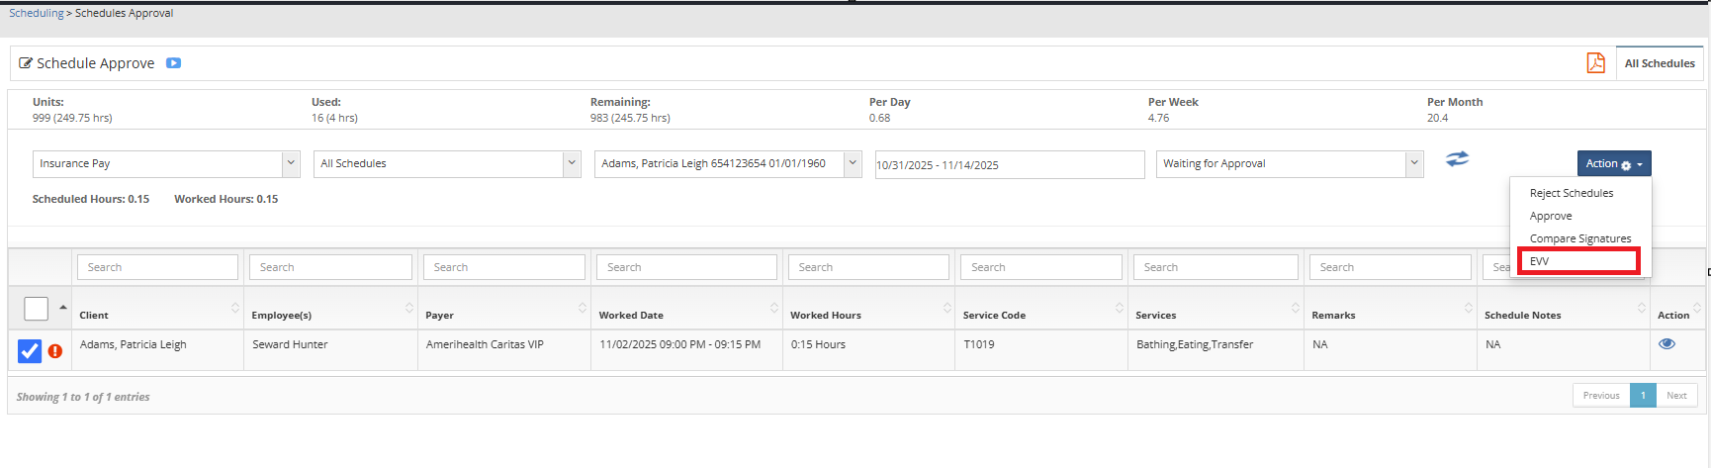Switch to the All Schedules tab
Image resolution: width=1711 pixels, height=468 pixels.
pos(1659,63)
